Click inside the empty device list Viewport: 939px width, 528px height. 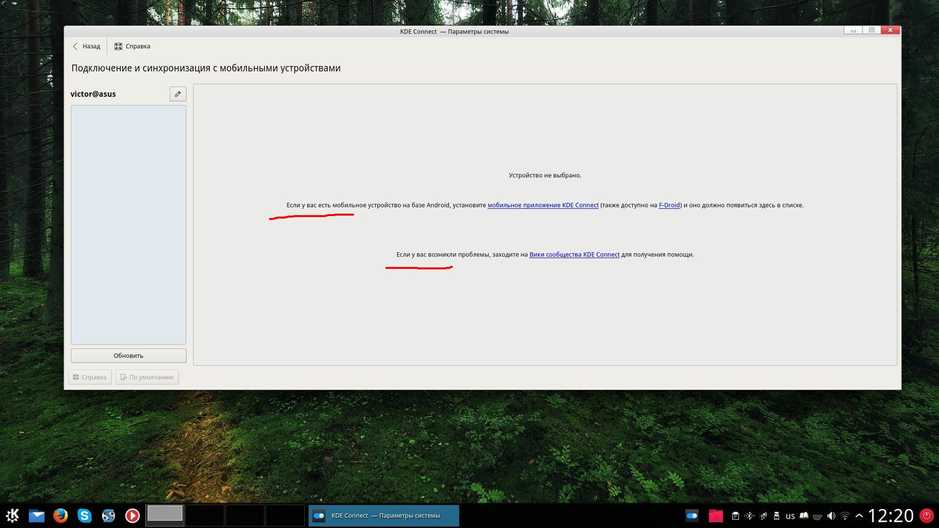pyautogui.click(x=128, y=225)
